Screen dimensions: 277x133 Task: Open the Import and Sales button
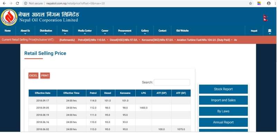click(223, 100)
